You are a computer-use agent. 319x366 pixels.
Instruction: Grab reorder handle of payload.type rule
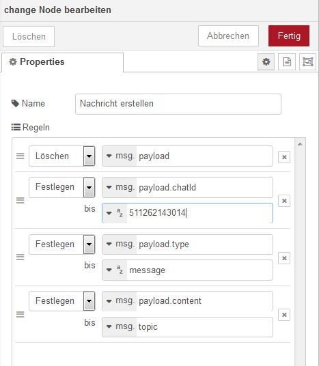coord(20,257)
